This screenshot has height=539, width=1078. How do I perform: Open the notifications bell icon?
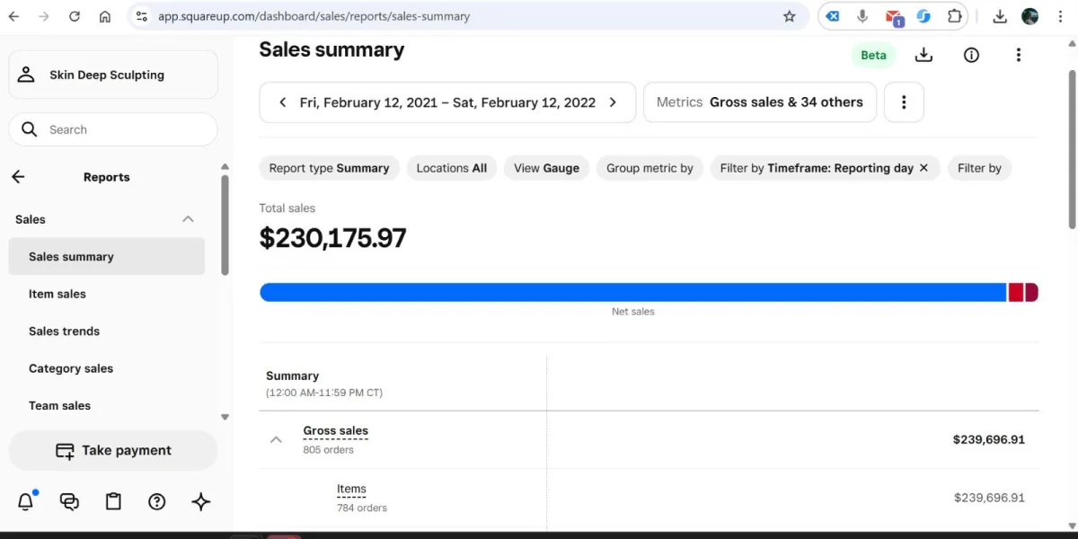pyautogui.click(x=26, y=502)
